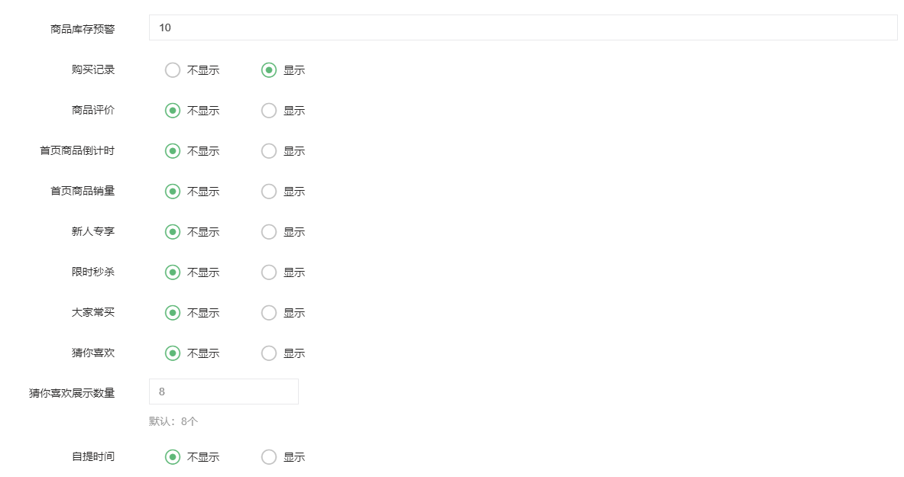Select 不显示 for 购买记录

coord(173,70)
